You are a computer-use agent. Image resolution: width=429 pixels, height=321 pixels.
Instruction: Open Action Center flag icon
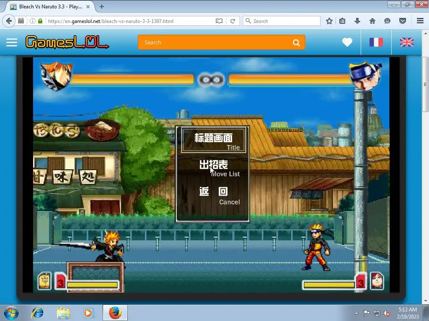point(366,313)
